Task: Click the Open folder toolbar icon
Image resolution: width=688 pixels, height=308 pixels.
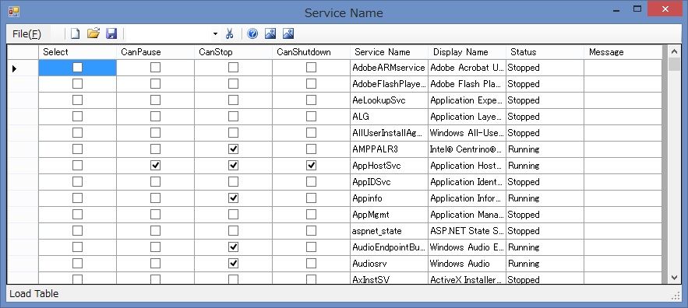Action: (x=93, y=33)
